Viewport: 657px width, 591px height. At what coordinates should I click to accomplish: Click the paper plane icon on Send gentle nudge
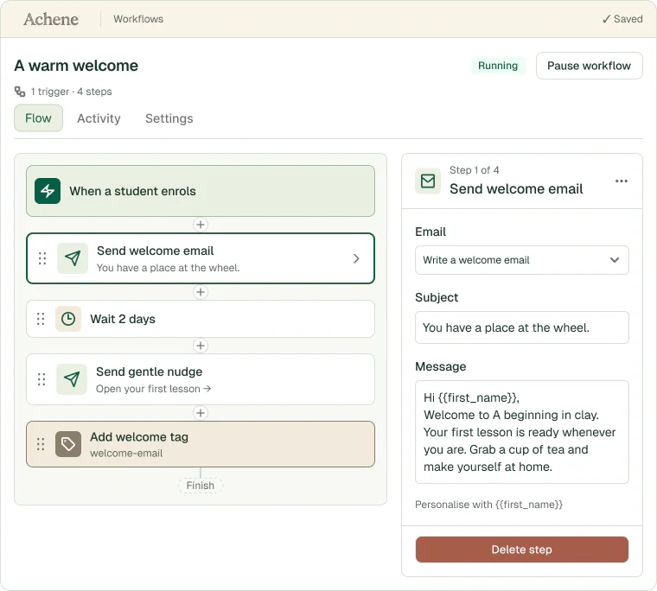[x=72, y=379]
